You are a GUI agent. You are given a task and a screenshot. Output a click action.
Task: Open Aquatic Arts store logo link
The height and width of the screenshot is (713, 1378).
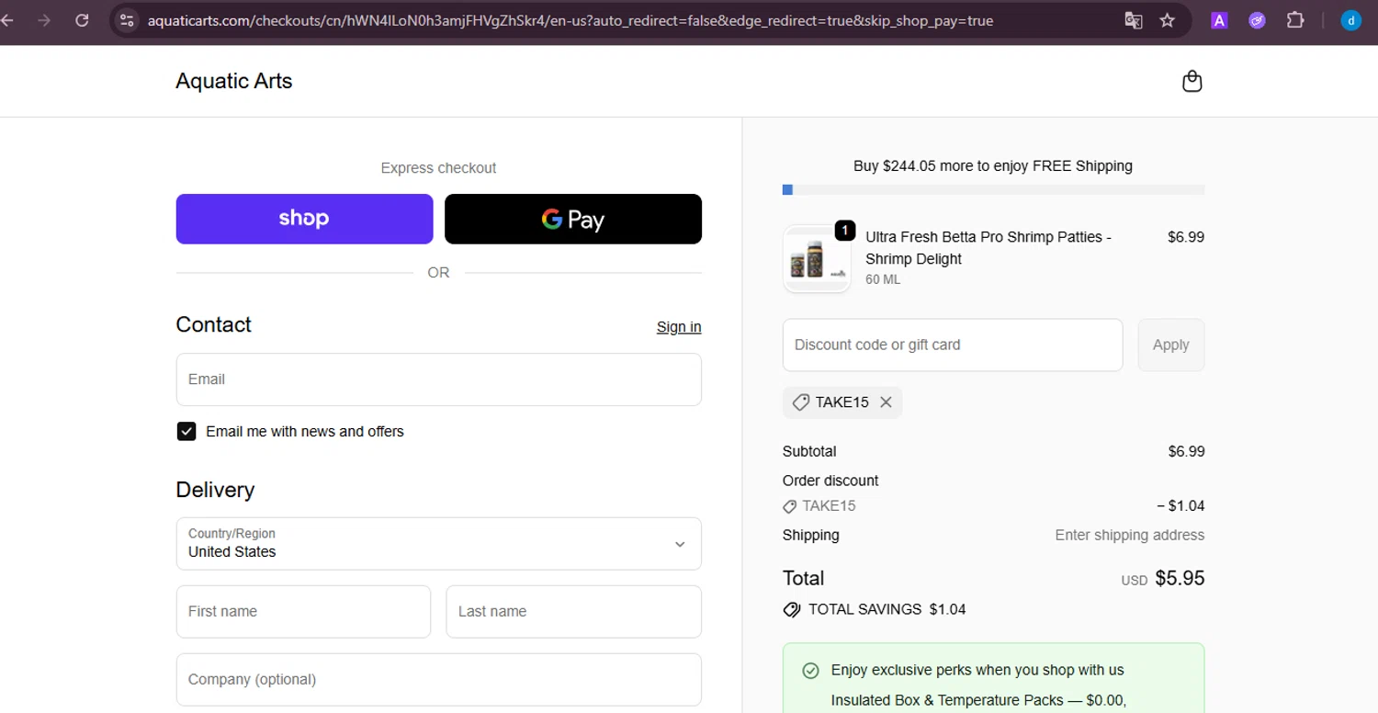click(x=234, y=81)
